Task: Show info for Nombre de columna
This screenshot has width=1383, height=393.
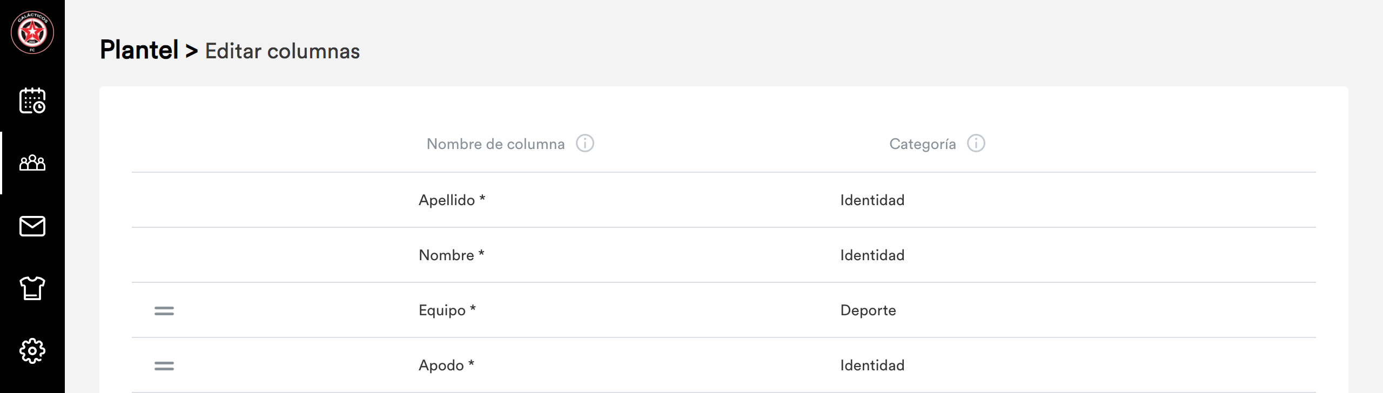Action: (x=585, y=144)
